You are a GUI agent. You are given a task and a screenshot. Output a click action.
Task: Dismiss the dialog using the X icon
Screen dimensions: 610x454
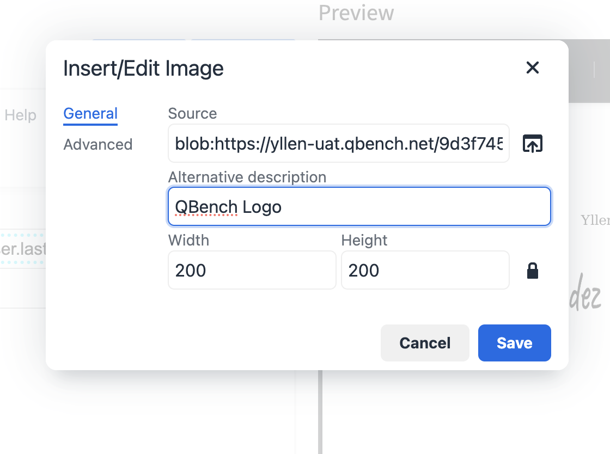point(532,68)
